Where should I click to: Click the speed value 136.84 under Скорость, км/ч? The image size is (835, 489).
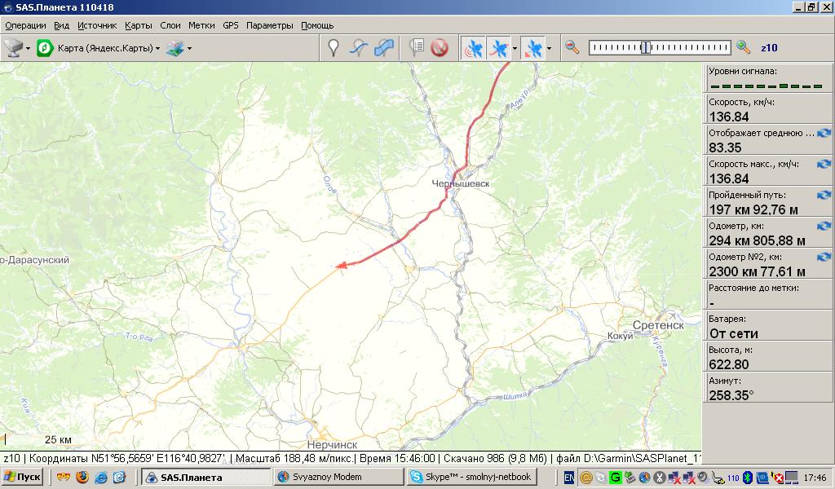[x=729, y=117]
